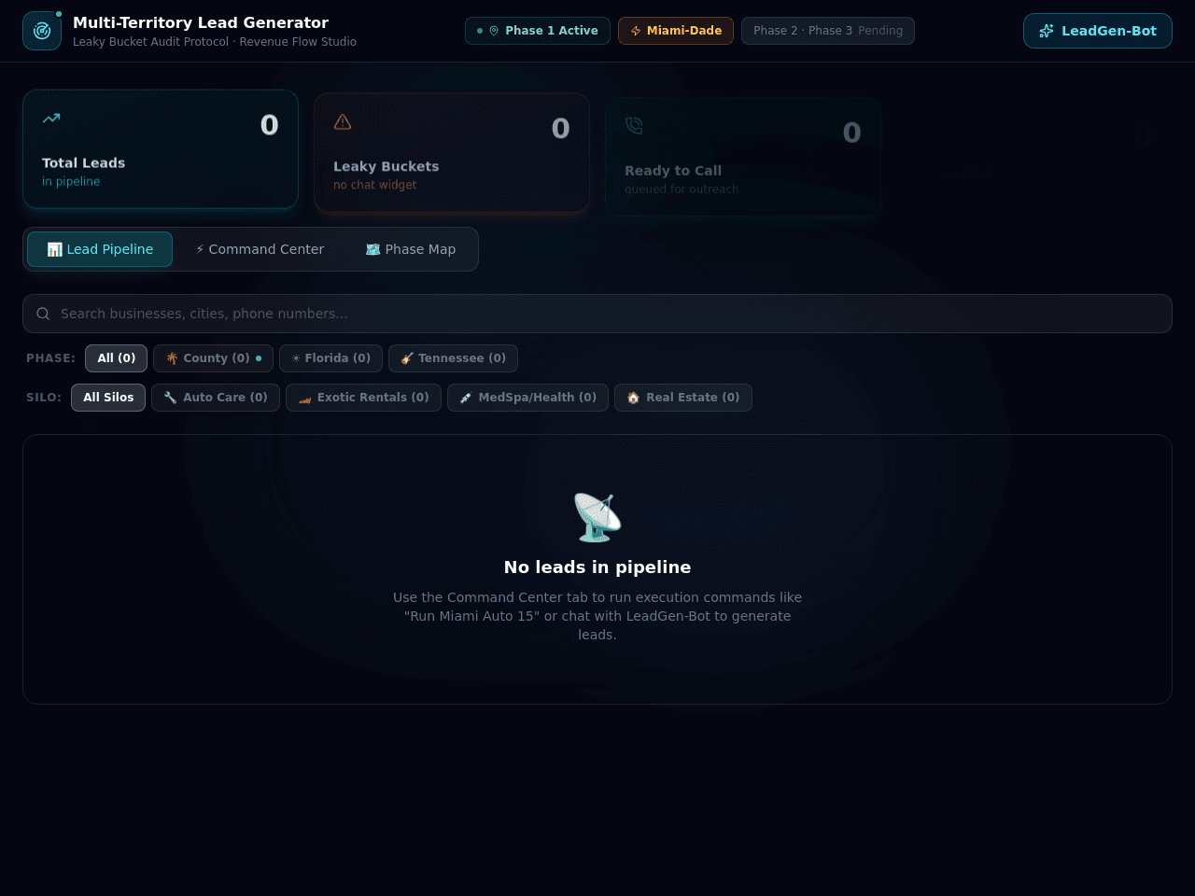
Task: Click the warning triangle icon on Leaky Buckets
Action: [343, 121]
